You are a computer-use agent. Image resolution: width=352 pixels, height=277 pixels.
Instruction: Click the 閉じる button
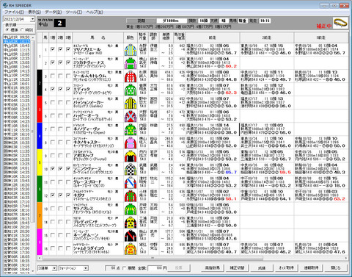pos(336,268)
